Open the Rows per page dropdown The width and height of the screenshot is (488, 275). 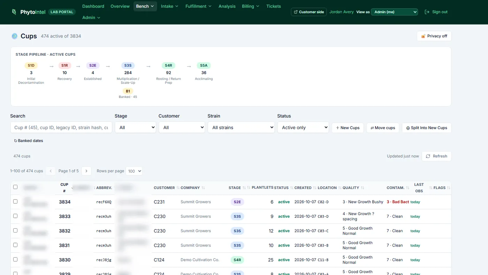[134, 171]
